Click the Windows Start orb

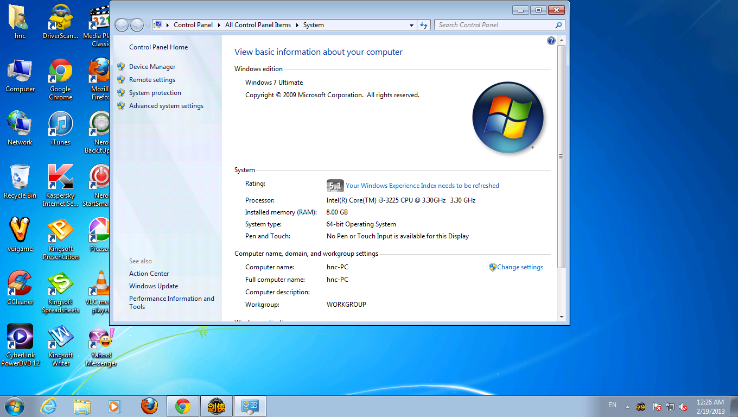(15, 406)
